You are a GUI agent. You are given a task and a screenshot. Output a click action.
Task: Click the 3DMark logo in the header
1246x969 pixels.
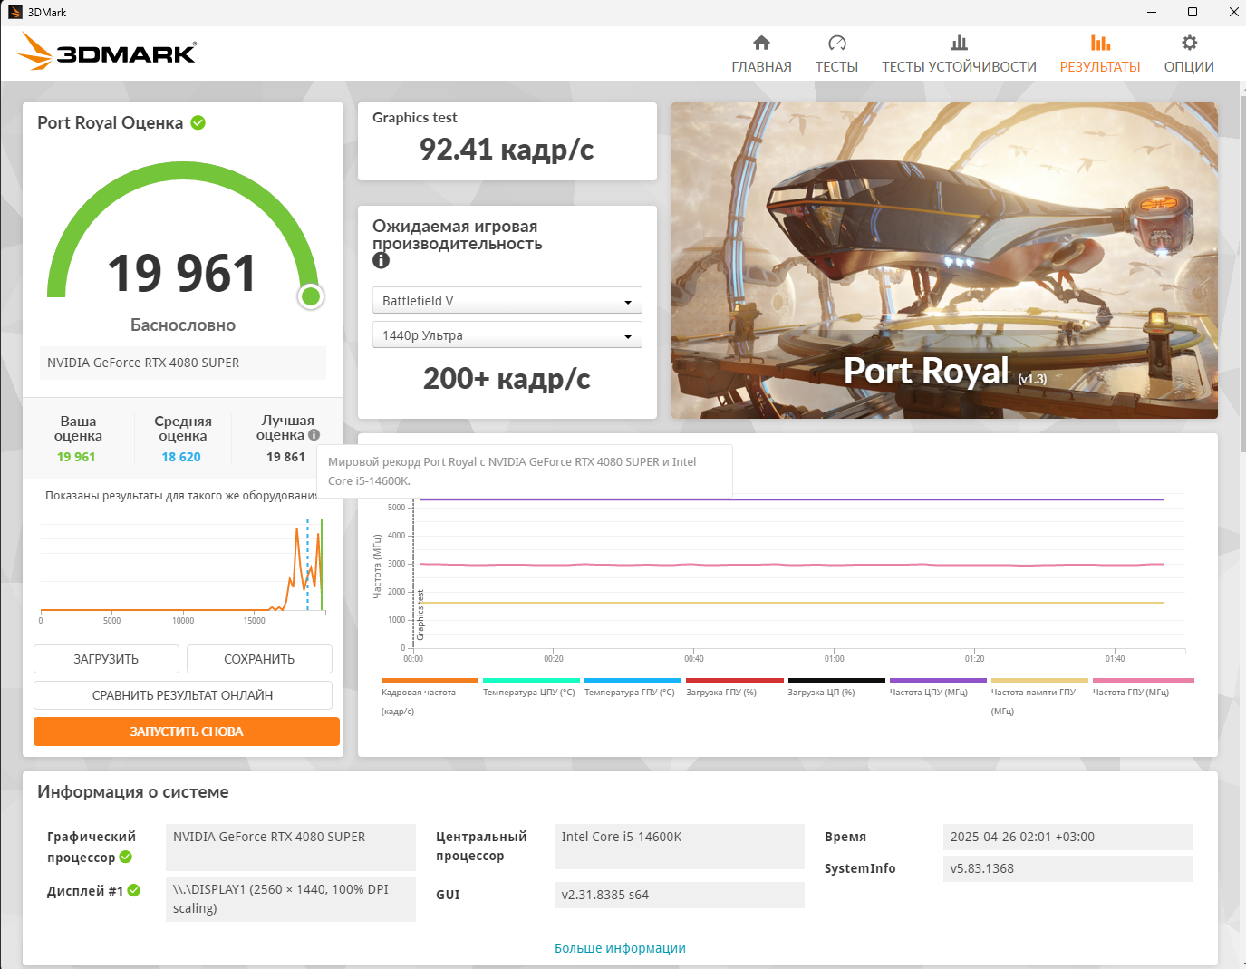pos(107,52)
